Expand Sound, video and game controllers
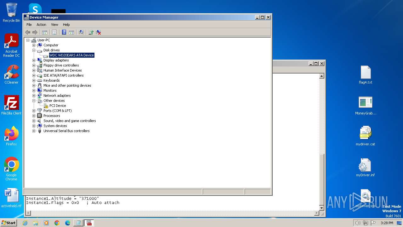The width and height of the screenshot is (403, 227). pos(34,121)
